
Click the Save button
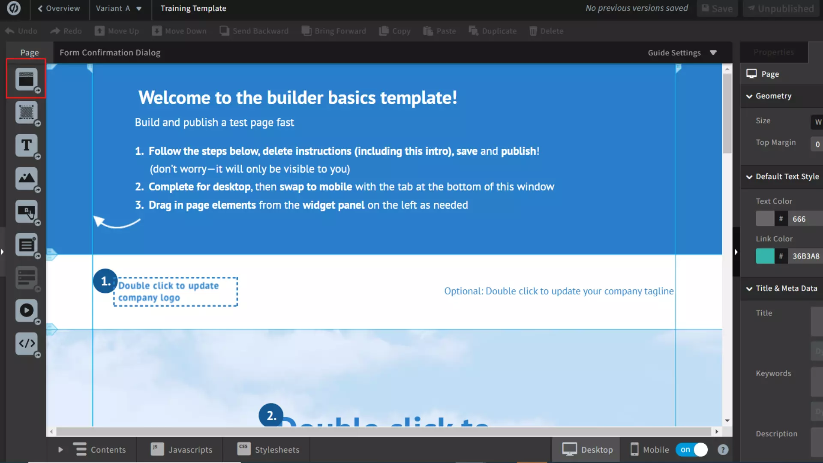pos(717,8)
